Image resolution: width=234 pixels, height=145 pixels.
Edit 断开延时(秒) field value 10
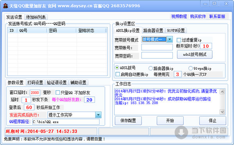coord(206,46)
